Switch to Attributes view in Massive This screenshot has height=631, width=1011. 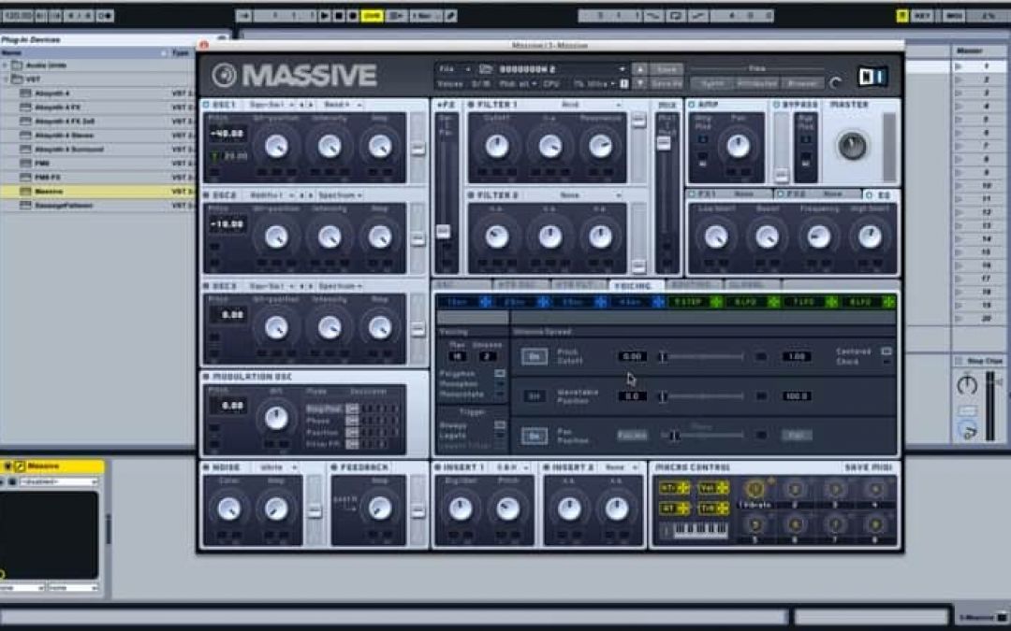tap(757, 84)
